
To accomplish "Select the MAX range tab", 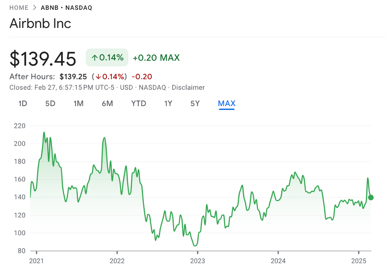I will coord(227,103).
